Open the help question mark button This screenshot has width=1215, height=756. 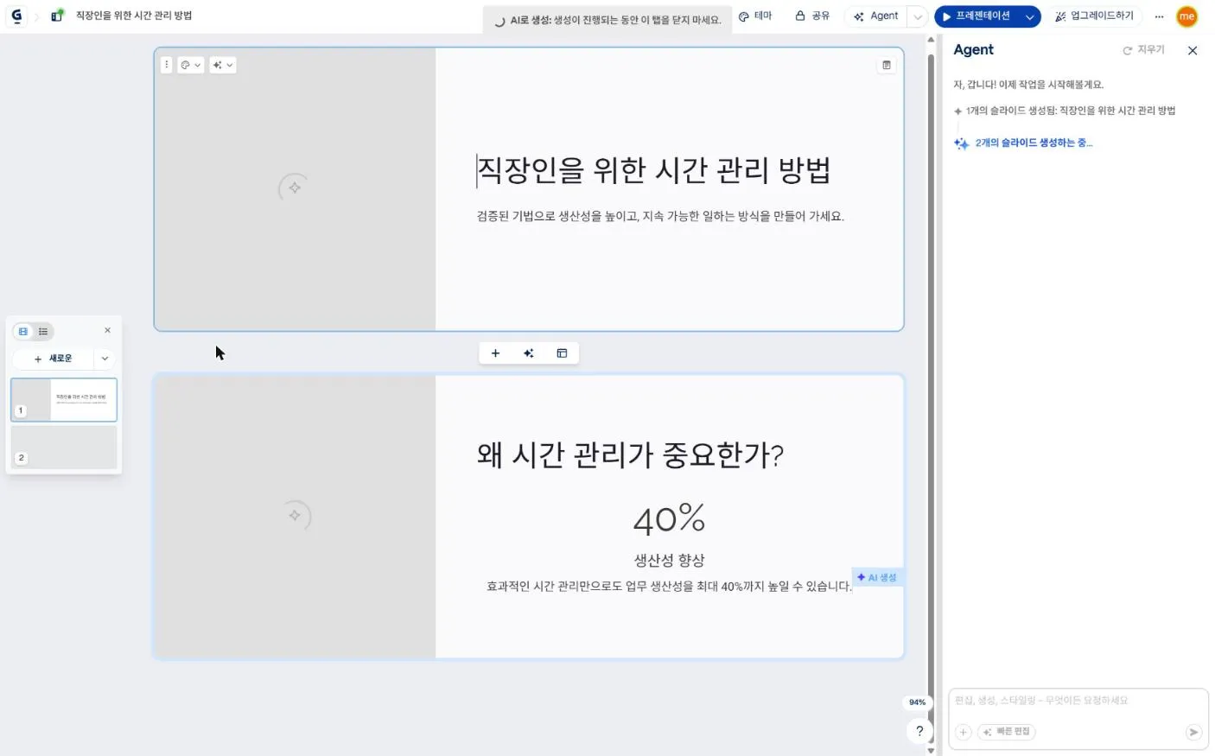pyautogui.click(x=919, y=731)
